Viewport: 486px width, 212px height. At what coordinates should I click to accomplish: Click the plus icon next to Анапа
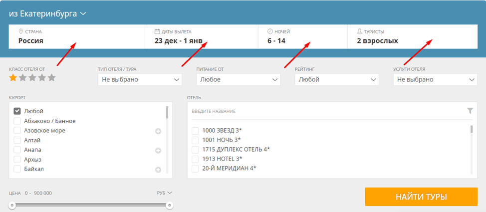tap(158, 150)
